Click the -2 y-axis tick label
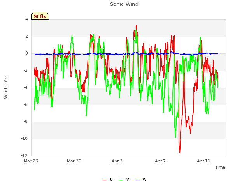The width and height of the screenshot is (249, 187). coord(26,70)
